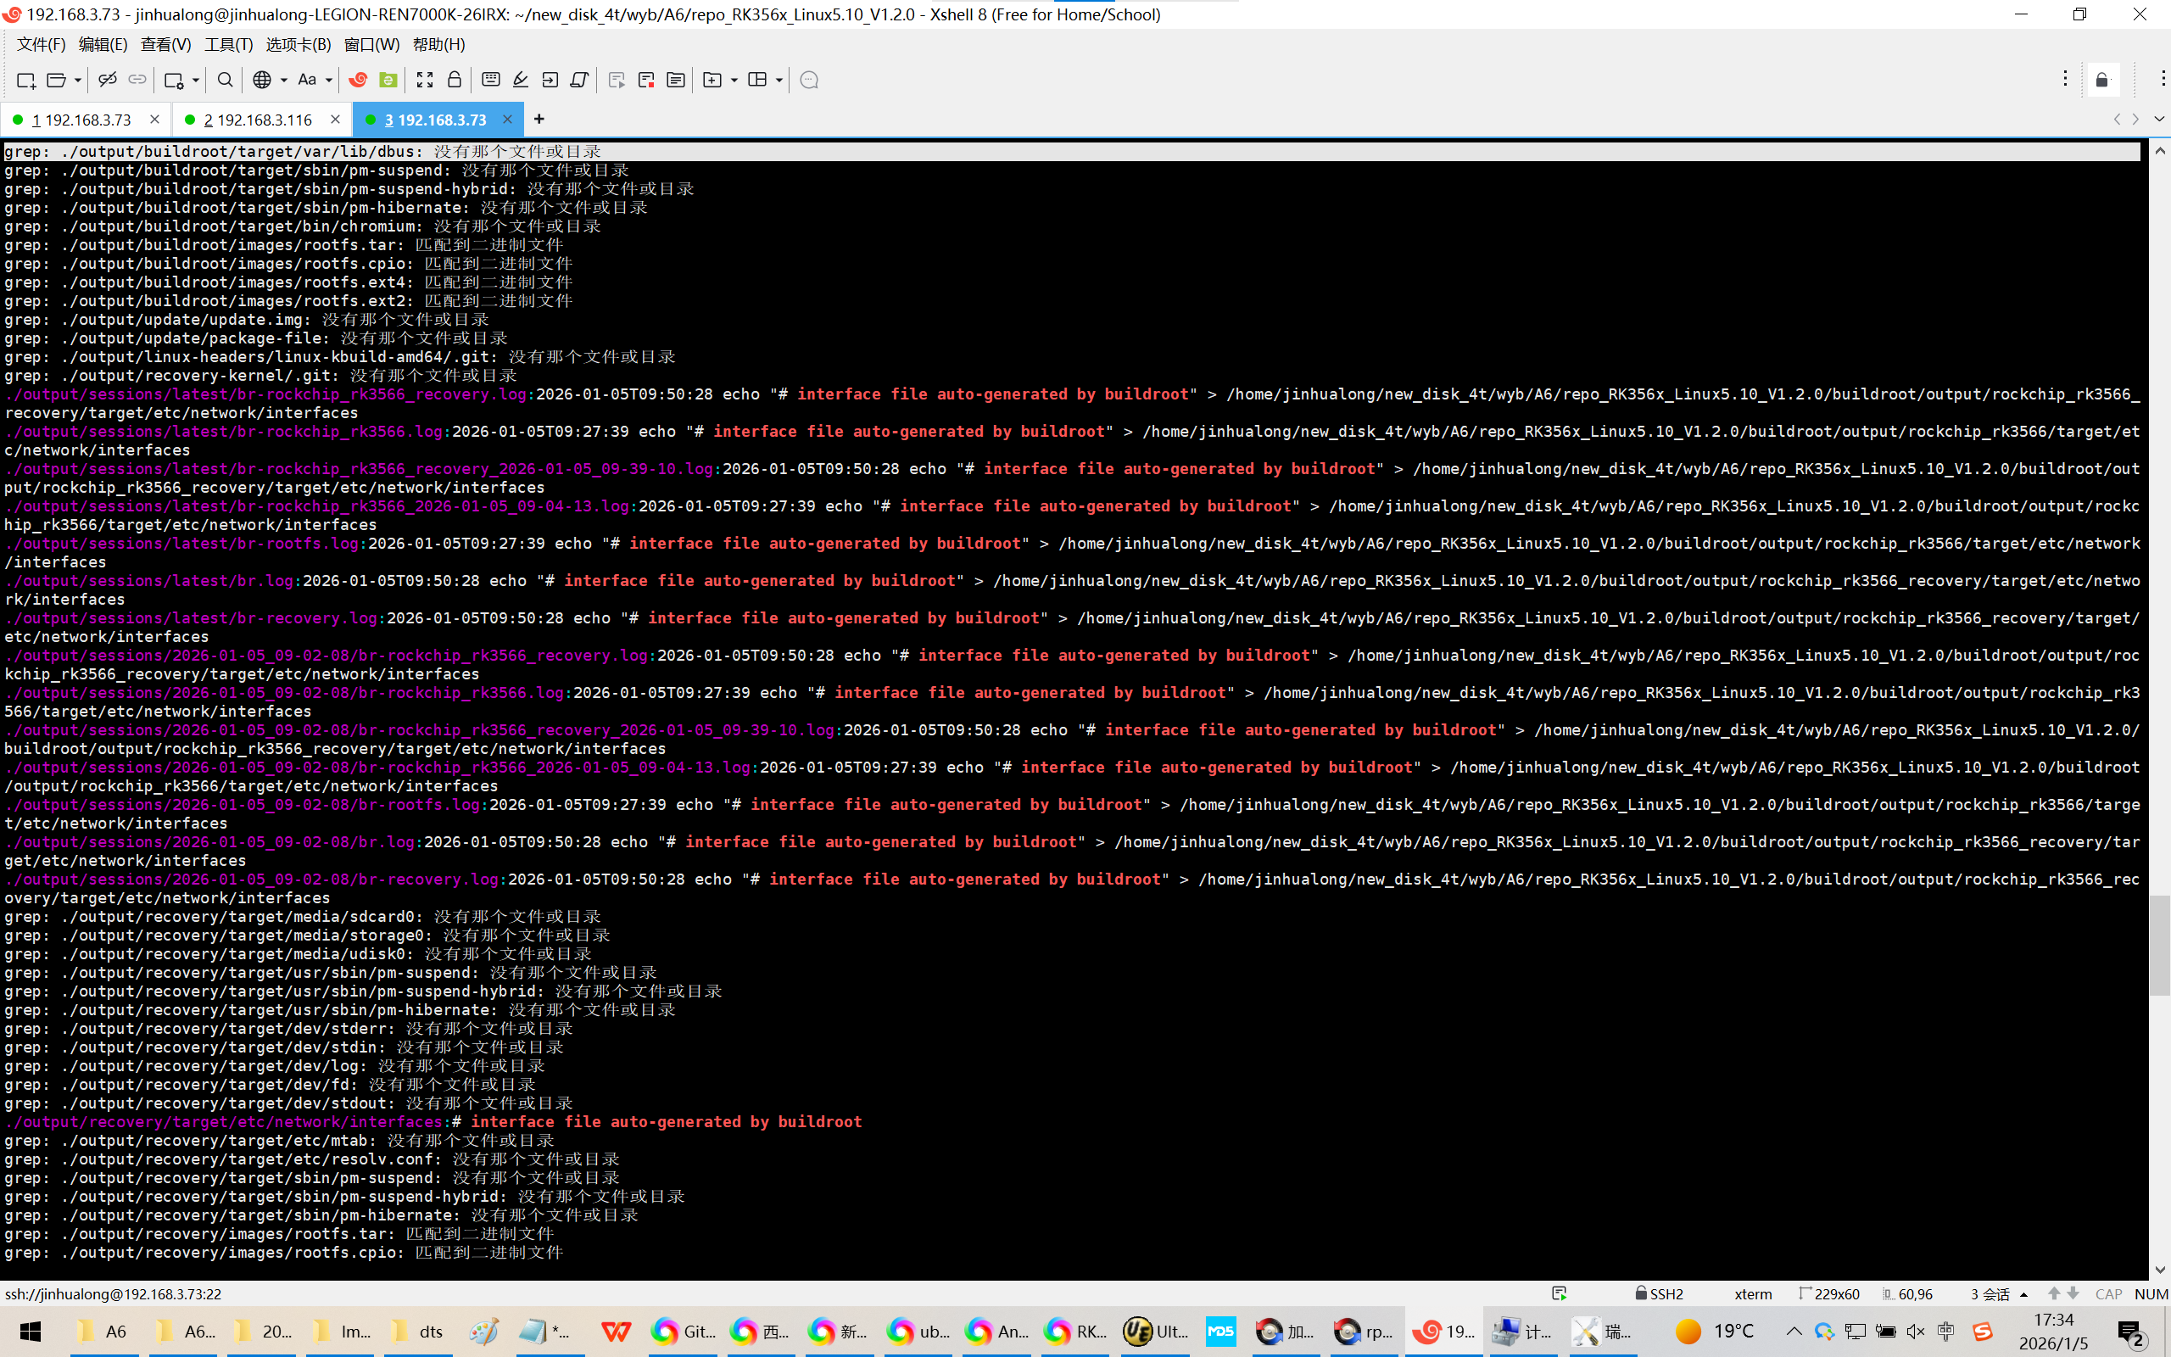Add a new tab with plus button

539,120
